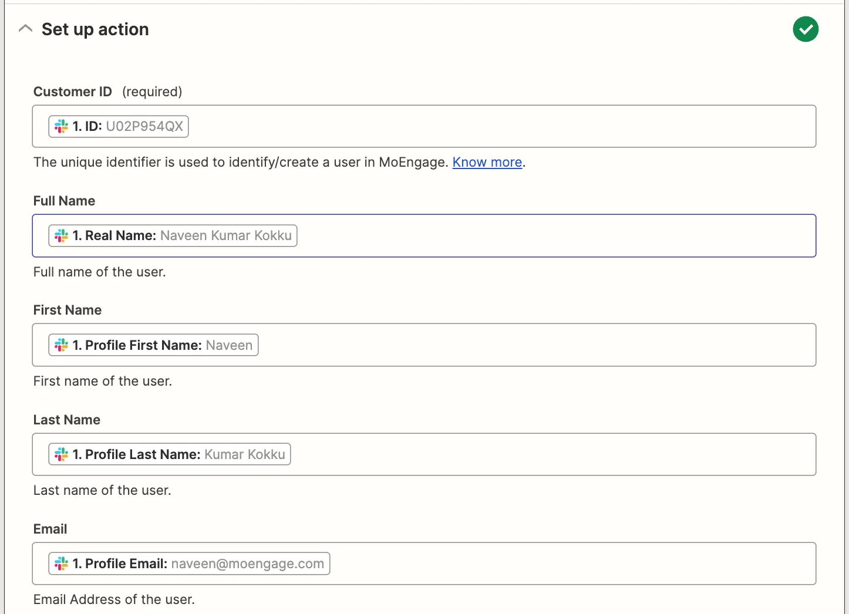Click the Customer ID field label
849x614 pixels.
pos(73,92)
